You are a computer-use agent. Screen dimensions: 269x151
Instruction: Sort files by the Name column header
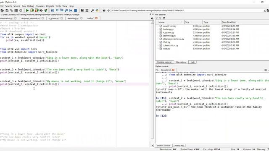coord(169,22)
